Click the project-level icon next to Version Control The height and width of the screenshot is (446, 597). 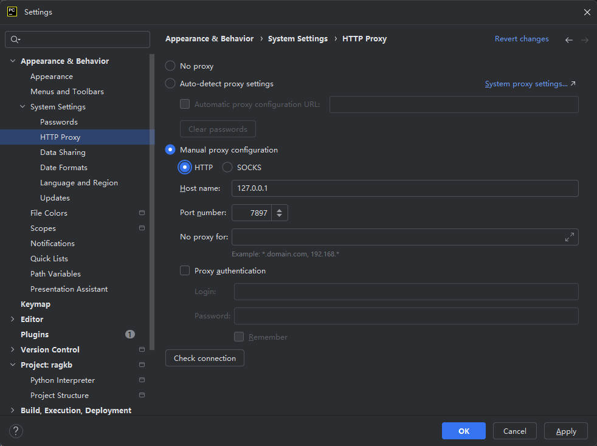[x=142, y=349]
